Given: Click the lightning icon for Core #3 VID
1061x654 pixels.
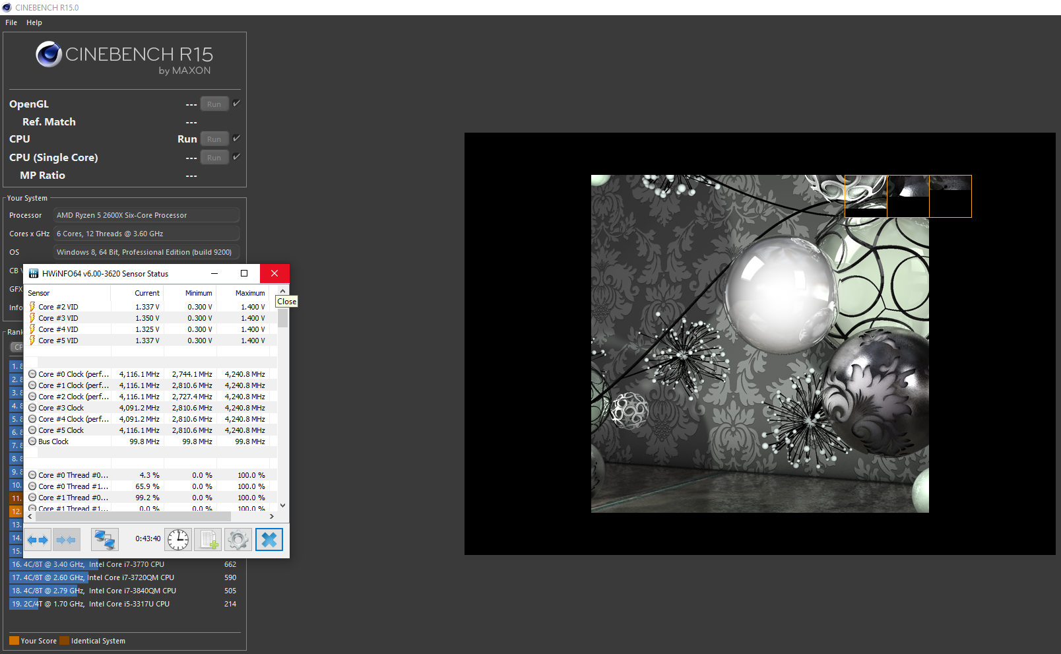Looking at the screenshot, I should (x=32, y=318).
